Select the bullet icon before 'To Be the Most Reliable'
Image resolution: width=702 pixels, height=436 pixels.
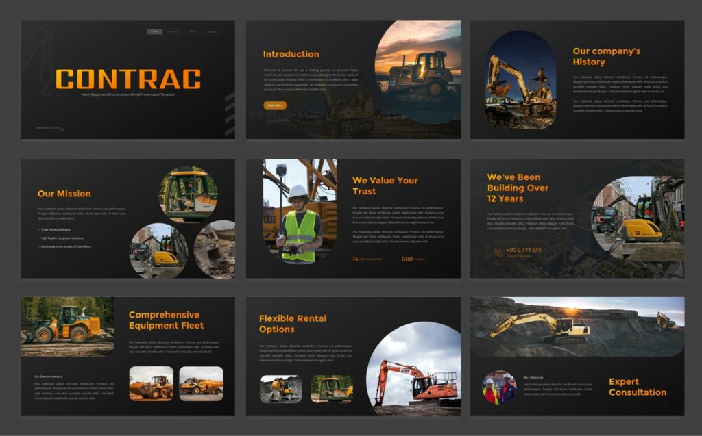[39, 229]
